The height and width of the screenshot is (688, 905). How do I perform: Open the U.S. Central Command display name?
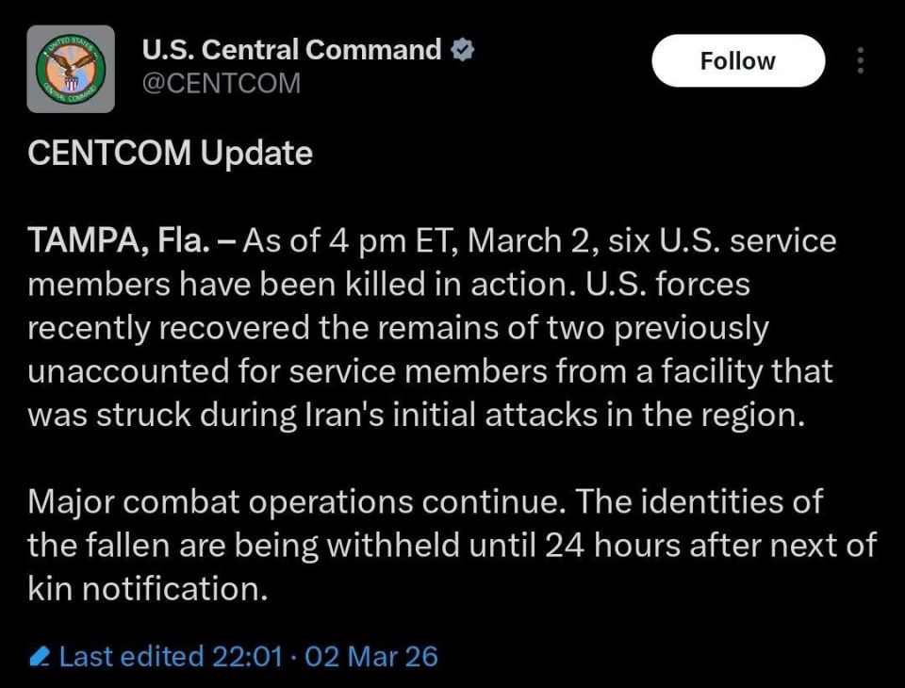(291, 50)
